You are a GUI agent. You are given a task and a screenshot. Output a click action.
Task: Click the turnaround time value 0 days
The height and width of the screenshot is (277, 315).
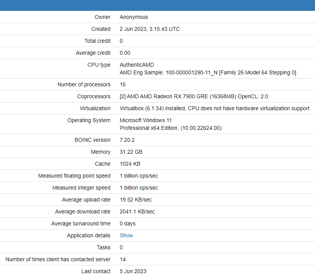tap(127, 223)
